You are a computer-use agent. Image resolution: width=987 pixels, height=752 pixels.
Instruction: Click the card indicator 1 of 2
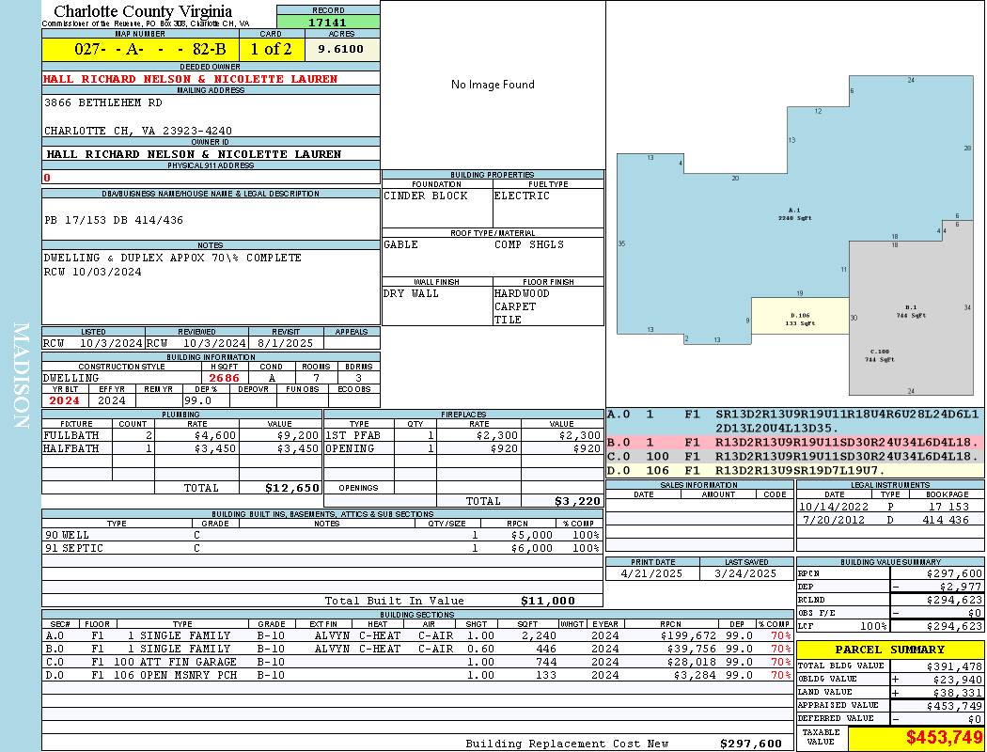coord(272,49)
